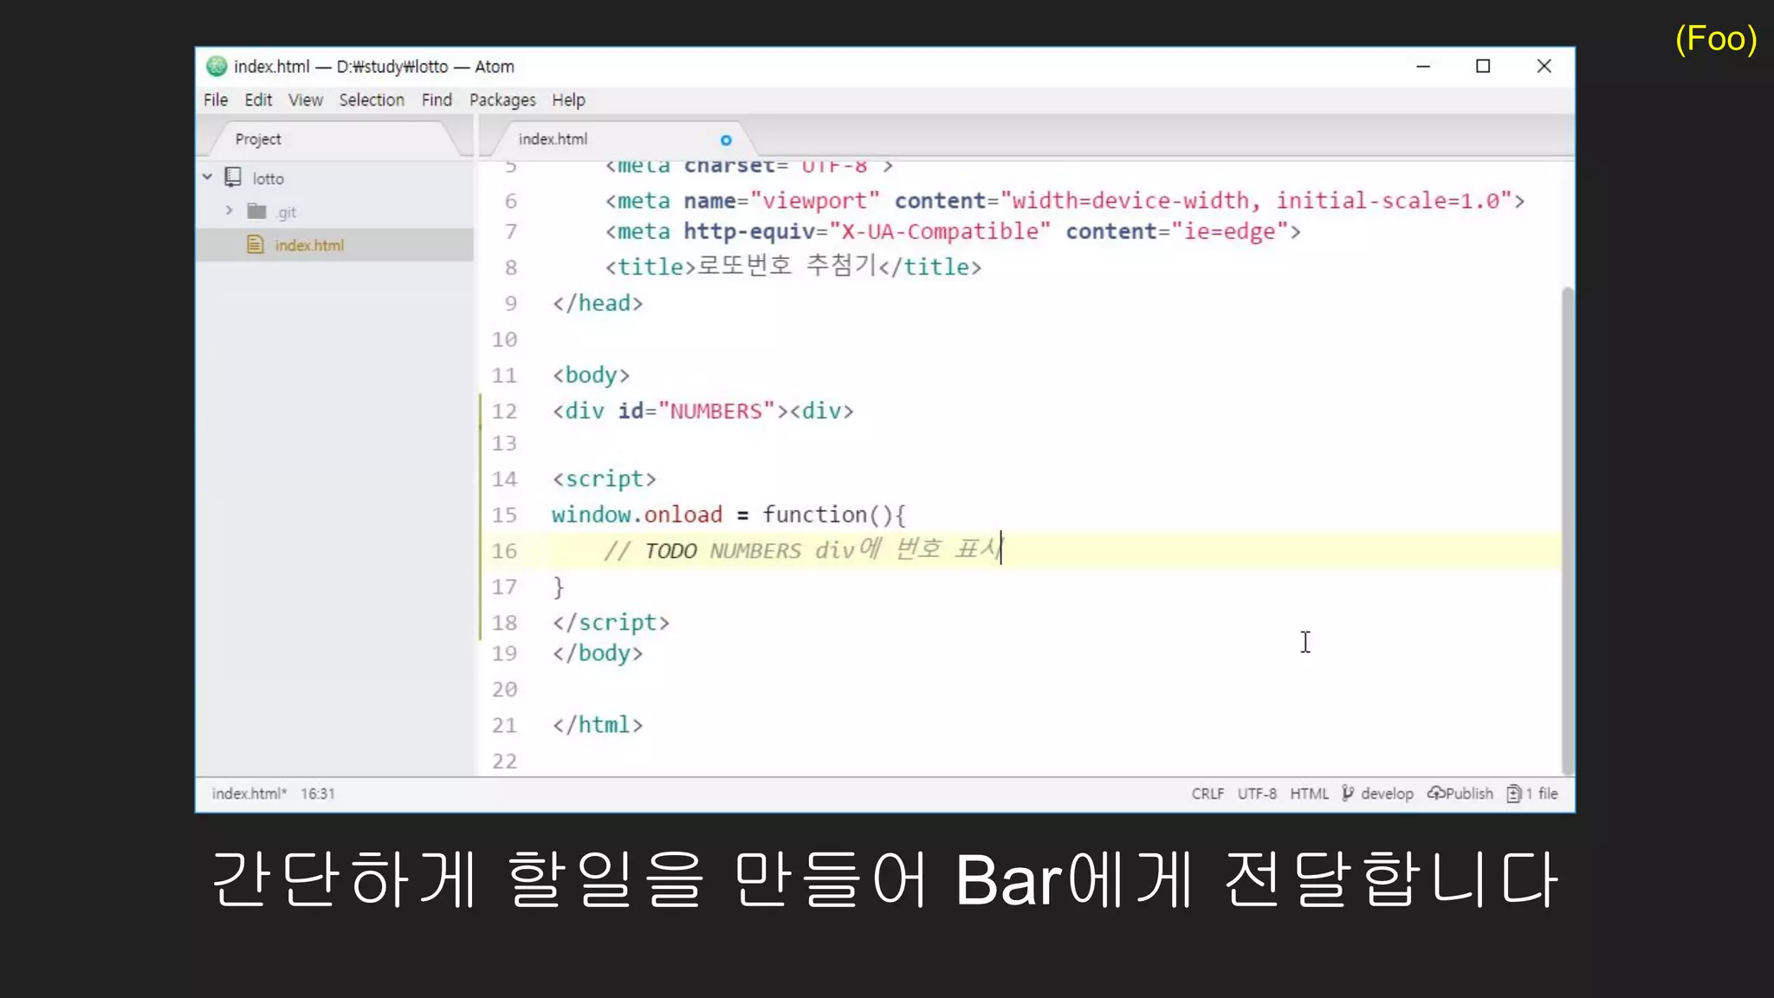Select the .git folder row

[334, 211]
